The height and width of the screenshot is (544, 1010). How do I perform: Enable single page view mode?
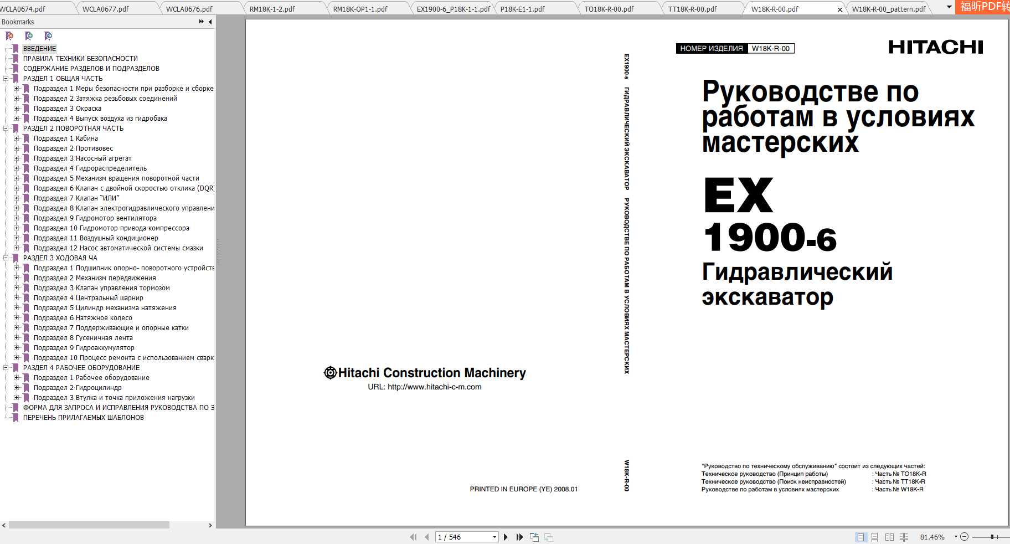(861, 537)
